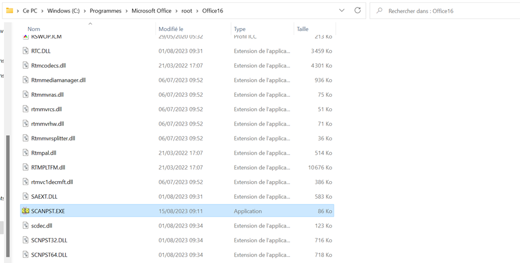Expand the chevron after Ce PC
520x263 pixels.
tap(42, 11)
